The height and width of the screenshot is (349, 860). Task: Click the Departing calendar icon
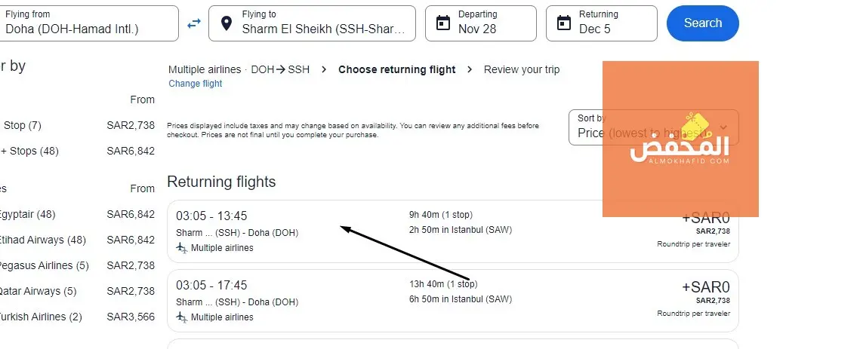(x=442, y=23)
